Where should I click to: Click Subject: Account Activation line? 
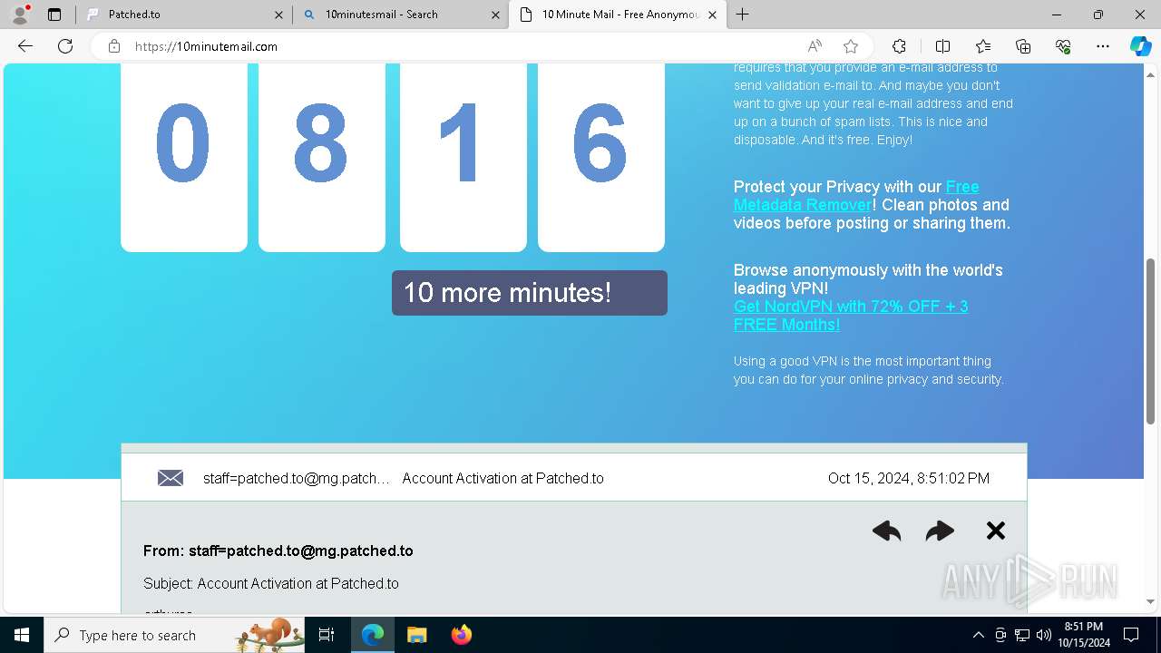pyautogui.click(x=271, y=583)
